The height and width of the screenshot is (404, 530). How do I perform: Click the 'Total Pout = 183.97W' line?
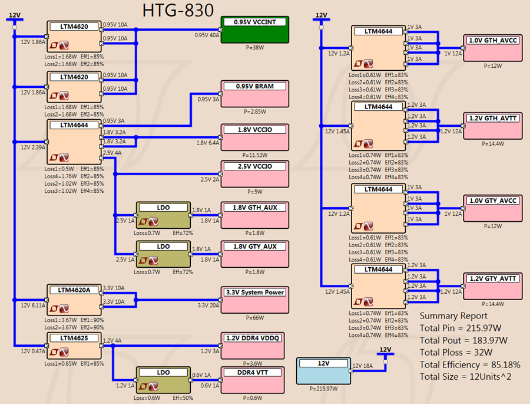tap(463, 340)
